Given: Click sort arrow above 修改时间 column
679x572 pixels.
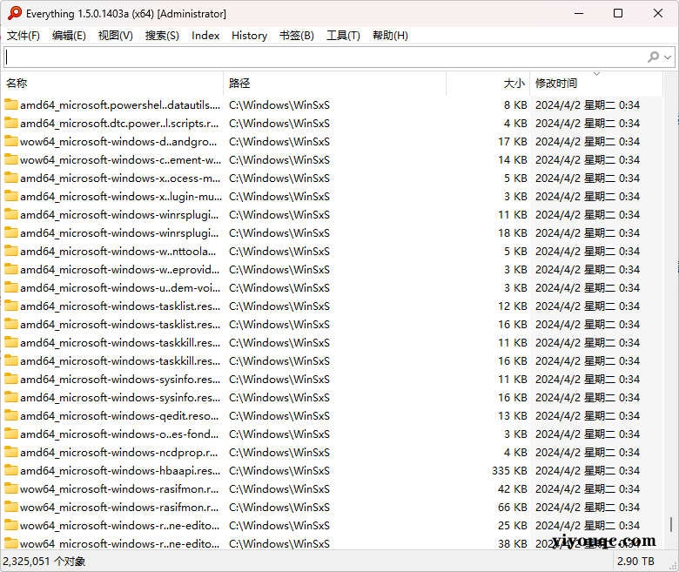Looking at the screenshot, I should coord(596,74).
